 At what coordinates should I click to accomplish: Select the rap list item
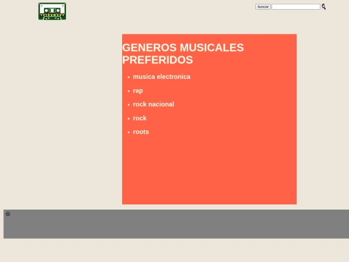[138, 91]
